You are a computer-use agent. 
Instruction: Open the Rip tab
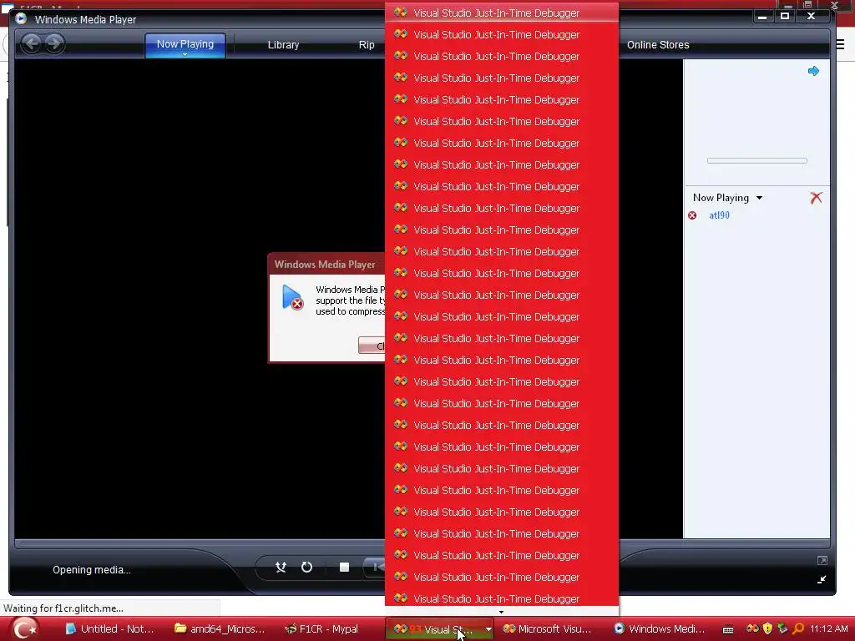pos(367,45)
